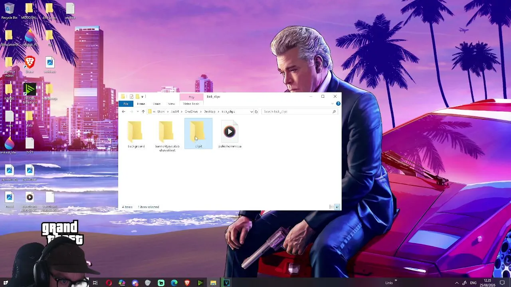
Task: Open the ENG language switcher
Action: (473, 283)
